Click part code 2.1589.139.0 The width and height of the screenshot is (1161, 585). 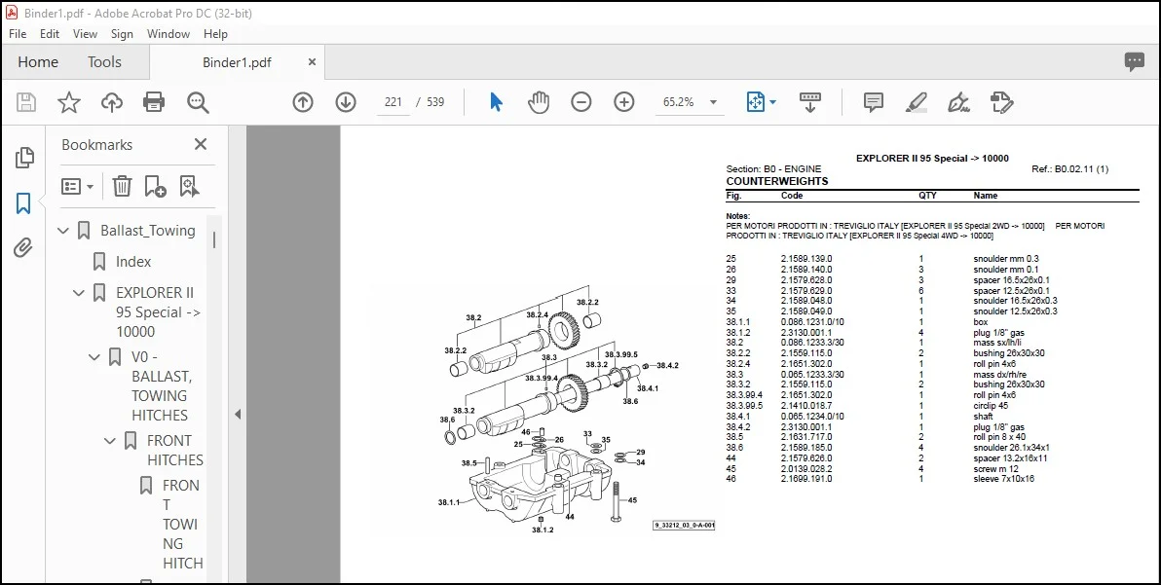click(x=806, y=259)
